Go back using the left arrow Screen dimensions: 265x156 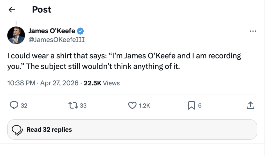(x=12, y=10)
